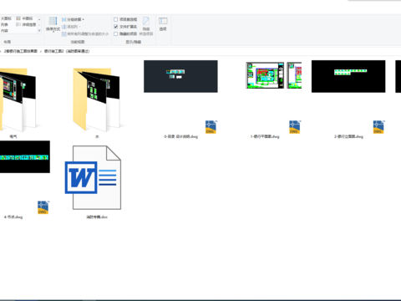Open the 添加列 add columns dropdown

click(x=71, y=27)
